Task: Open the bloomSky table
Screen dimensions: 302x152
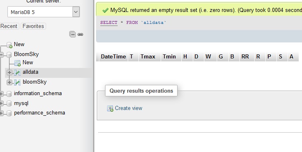Action: tap(35, 82)
